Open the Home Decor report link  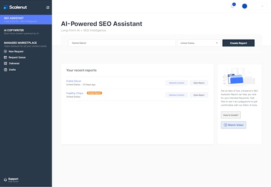pos(74,81)
